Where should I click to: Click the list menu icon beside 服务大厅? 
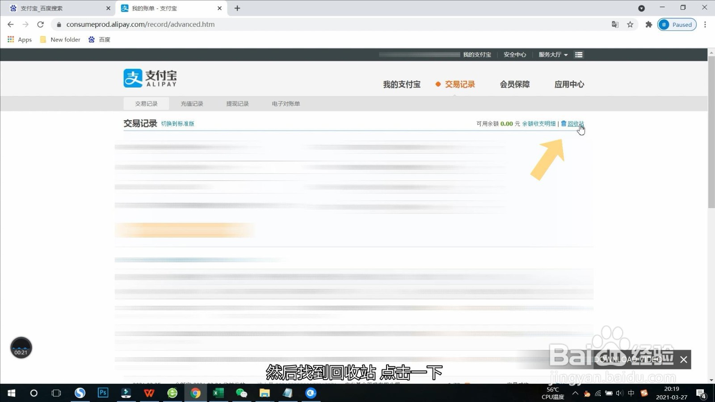click(x=579, y=54)
